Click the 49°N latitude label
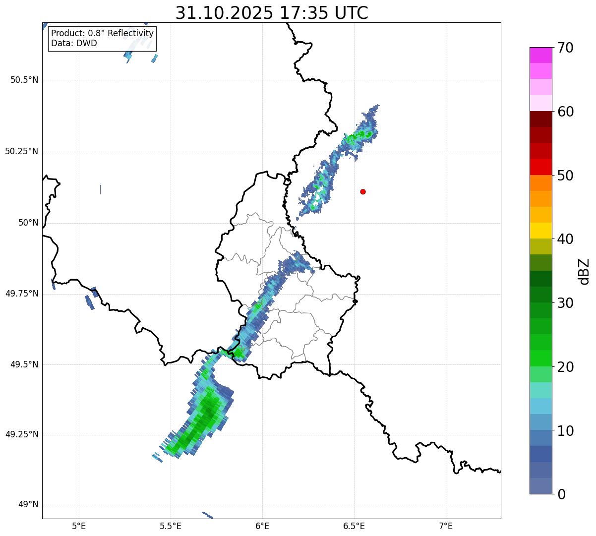This screenshot has height=536, width=596. pyautogui.click(x=28, y=505)
